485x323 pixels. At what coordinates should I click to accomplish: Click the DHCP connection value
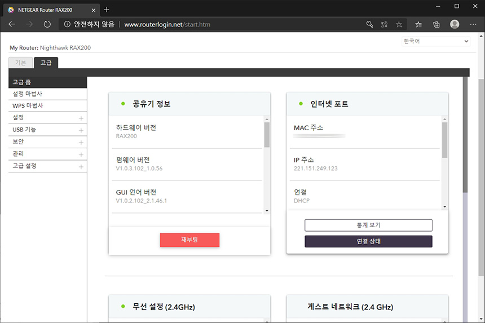[x=302, y=201]
